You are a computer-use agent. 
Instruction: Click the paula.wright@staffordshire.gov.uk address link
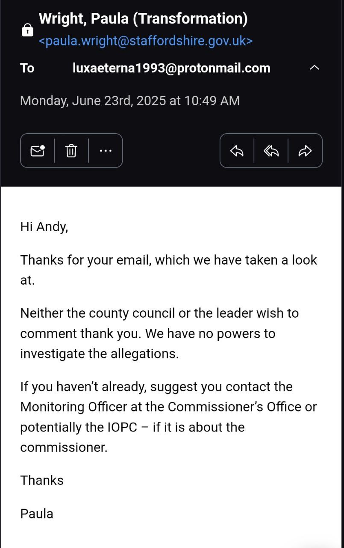coord(146,41)
